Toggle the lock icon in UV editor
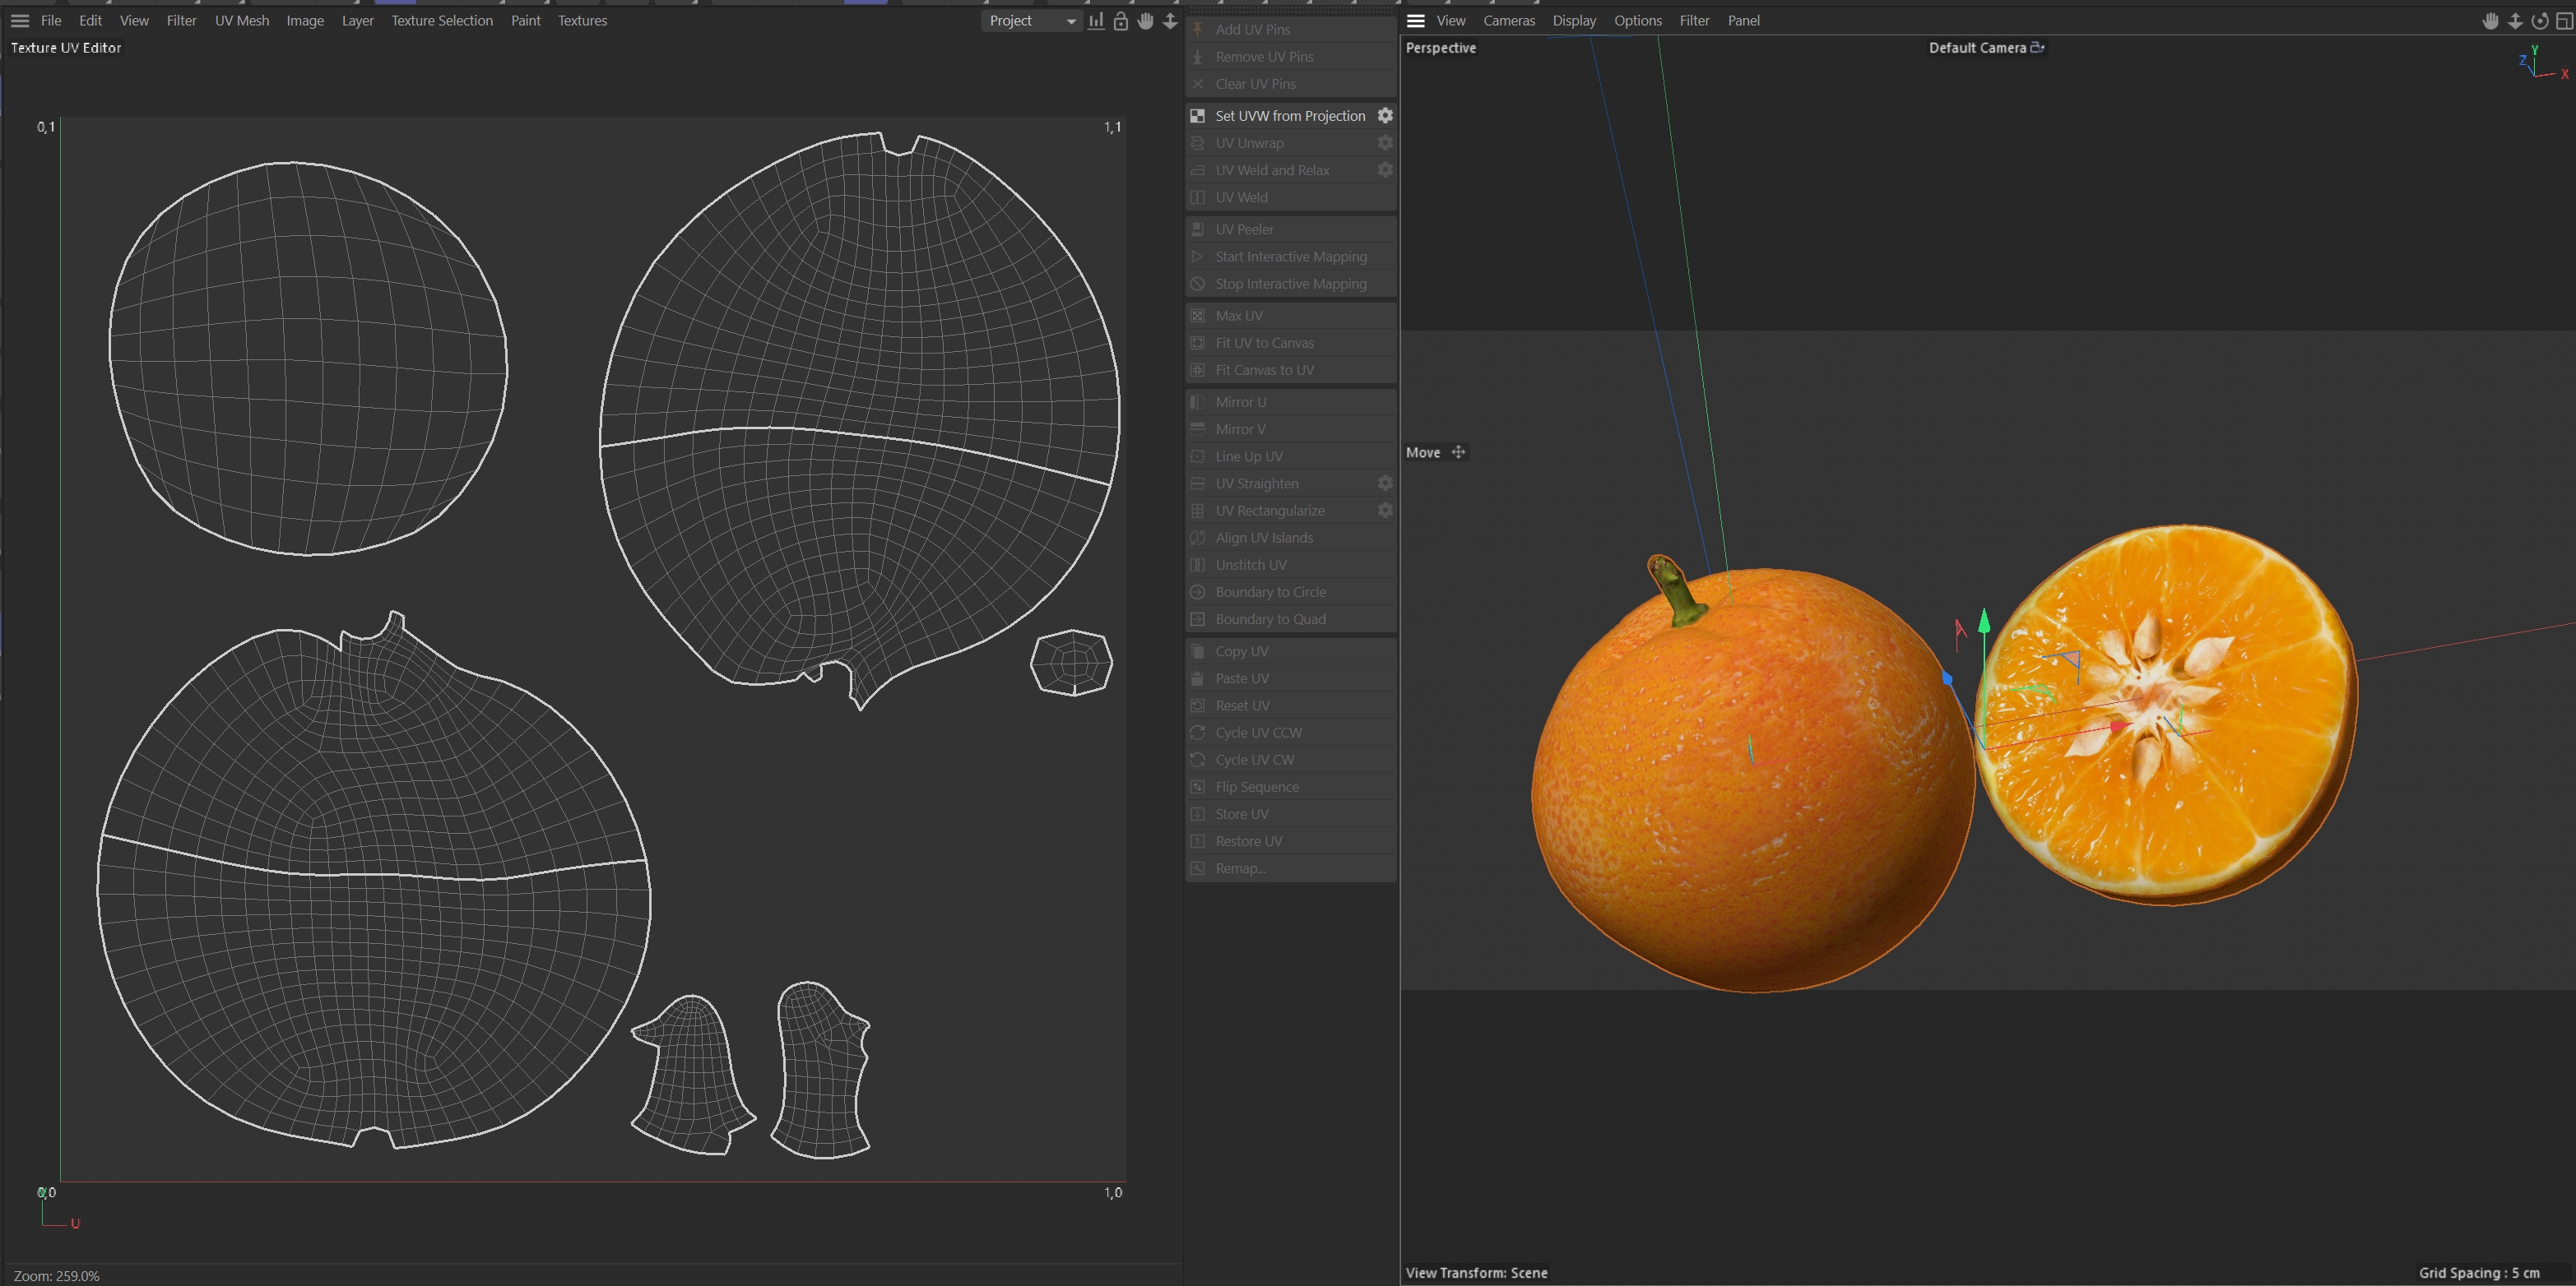This screenshot has width=2576, height=1286. pos(1121,21)
